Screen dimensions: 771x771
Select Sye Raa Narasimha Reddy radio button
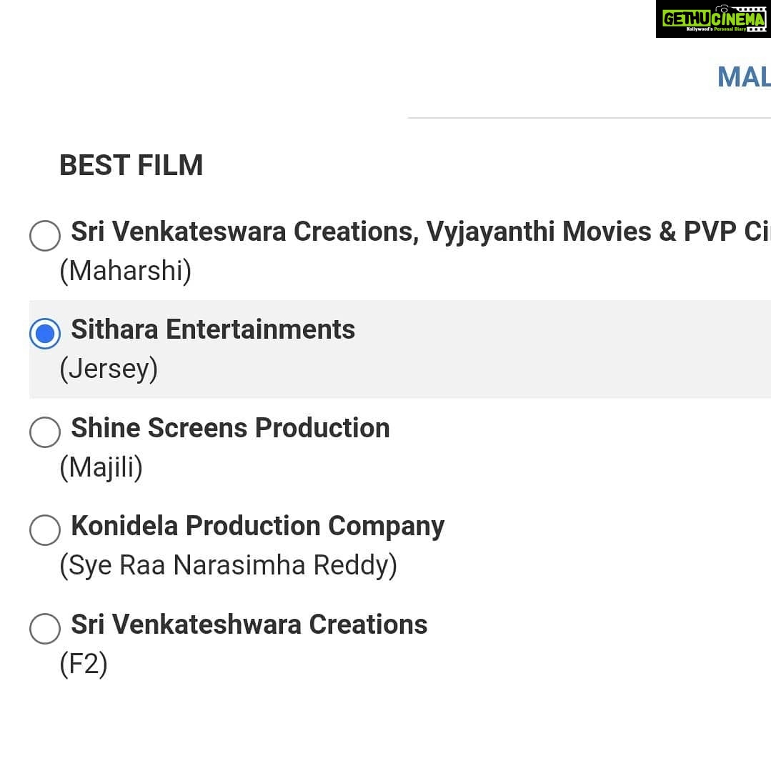coord(45,530)
